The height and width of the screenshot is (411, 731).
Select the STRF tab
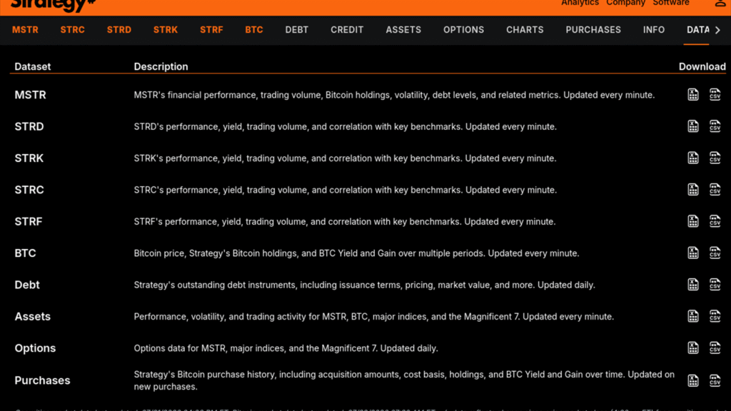pyautogui.click(x=211, y=30)
